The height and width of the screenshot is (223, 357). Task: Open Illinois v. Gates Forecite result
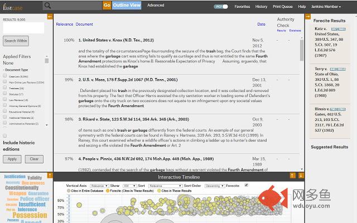[x=329, y=119]
